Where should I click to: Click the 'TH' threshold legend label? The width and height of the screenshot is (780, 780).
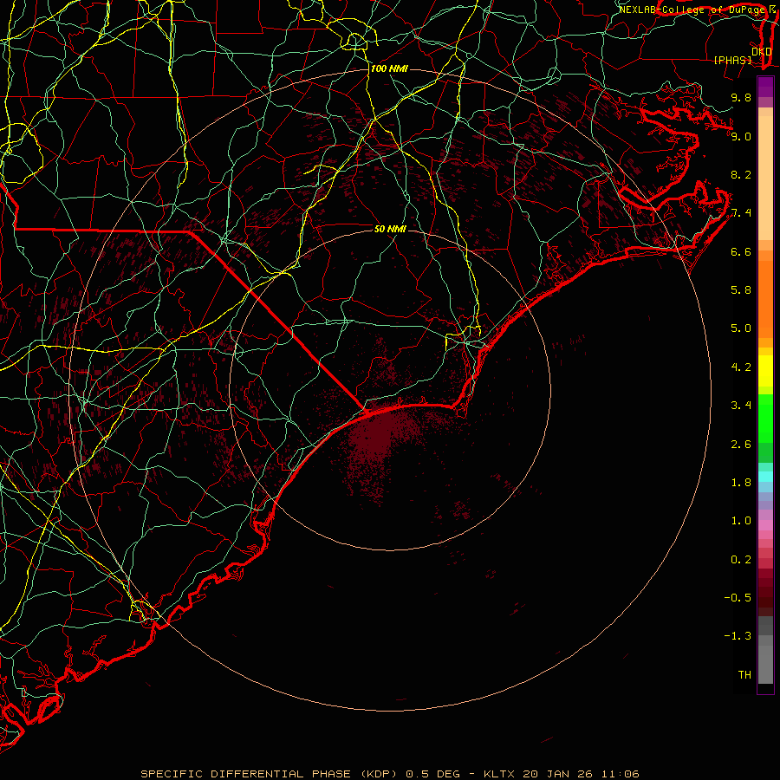point(744,675)
